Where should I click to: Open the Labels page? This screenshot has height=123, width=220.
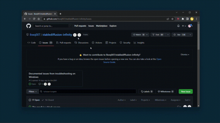(x=147, y=92)
